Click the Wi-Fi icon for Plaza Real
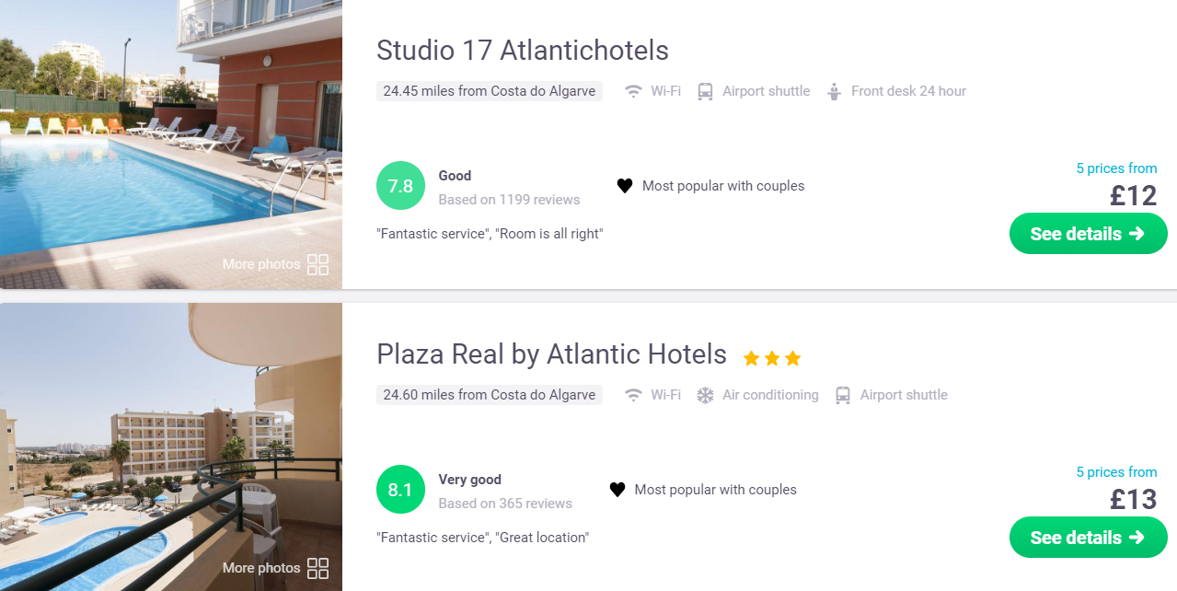This screenshot has height=591, width=1177. click(x=633, y=395)
